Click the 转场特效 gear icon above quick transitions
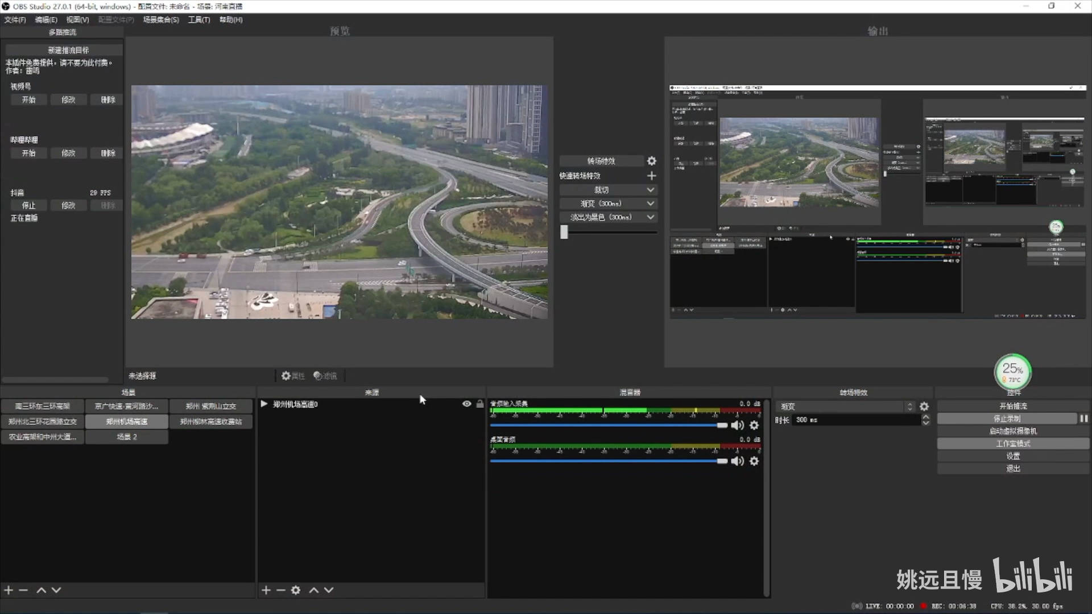Screen dimensions: 1092x614 click(652, 161)
